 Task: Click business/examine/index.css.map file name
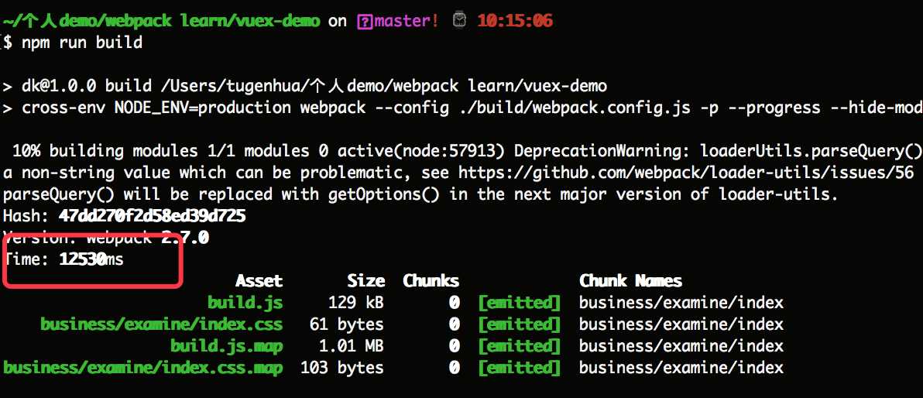pos(143,368)
